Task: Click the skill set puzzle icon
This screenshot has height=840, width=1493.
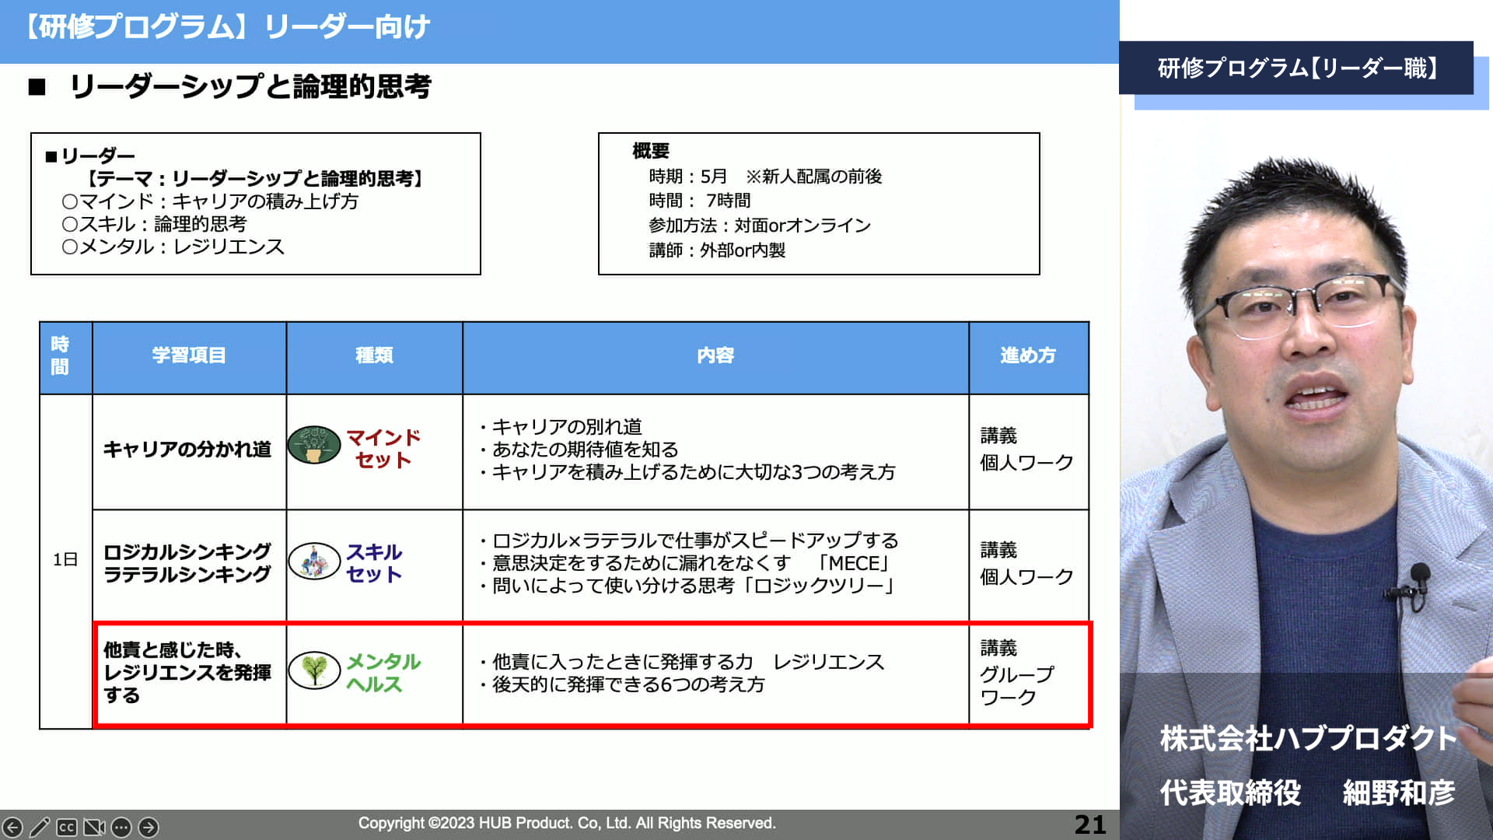Action: pyautogui.click(x=314, y=561)
